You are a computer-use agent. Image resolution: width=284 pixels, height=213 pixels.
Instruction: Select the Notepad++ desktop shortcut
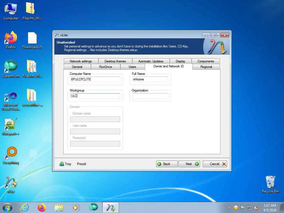pos(11,127)
